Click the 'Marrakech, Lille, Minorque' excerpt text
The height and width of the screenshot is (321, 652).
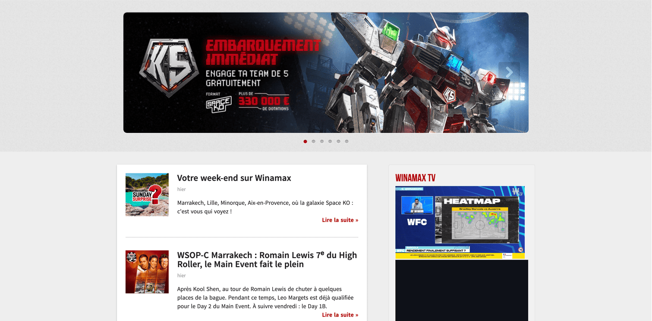tap(265, 207)
